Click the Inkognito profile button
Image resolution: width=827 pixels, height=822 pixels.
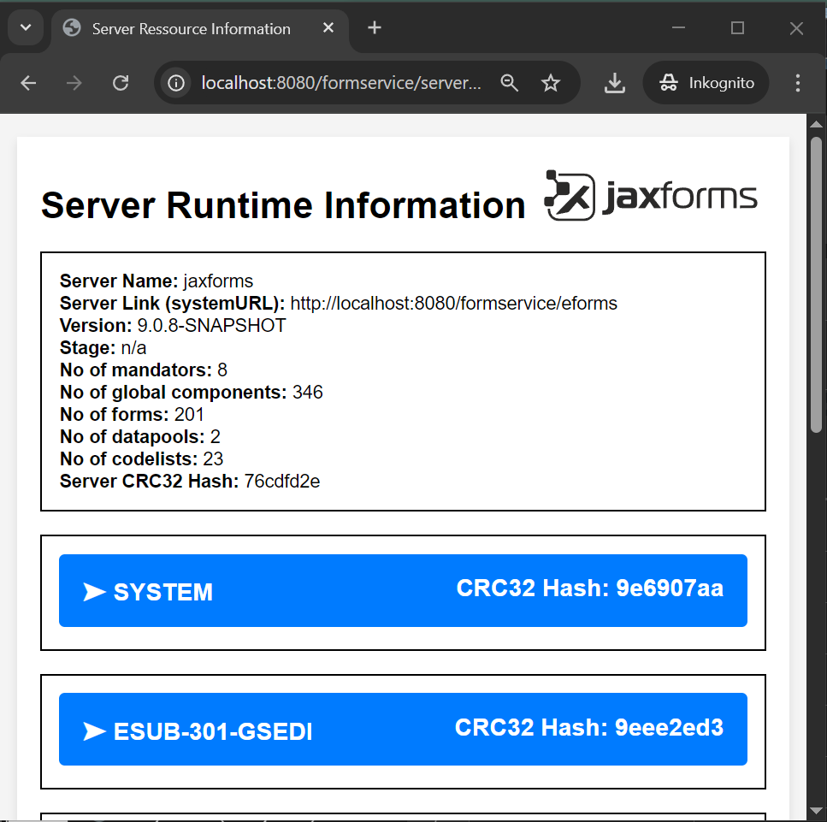click(706, 83)
